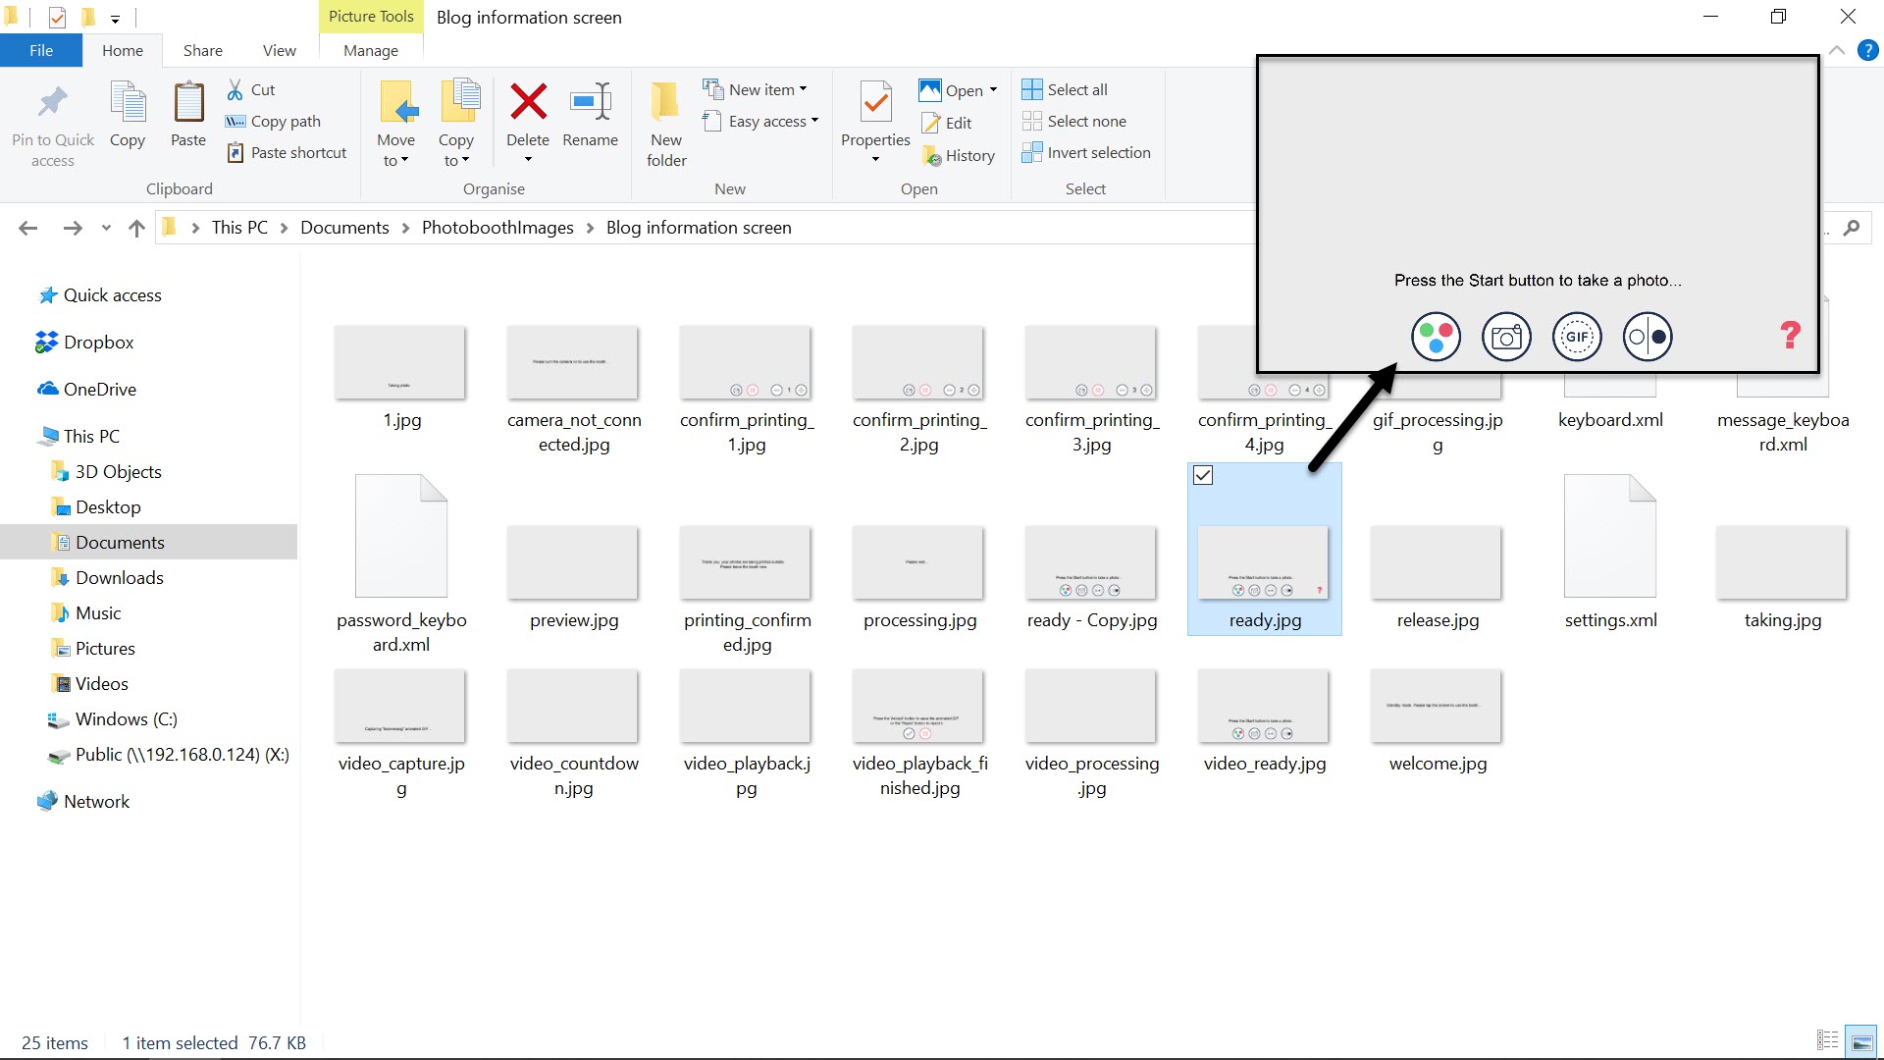
Task: Select the welcome.jpg thumbnail
Action: tap(1437, 707)
